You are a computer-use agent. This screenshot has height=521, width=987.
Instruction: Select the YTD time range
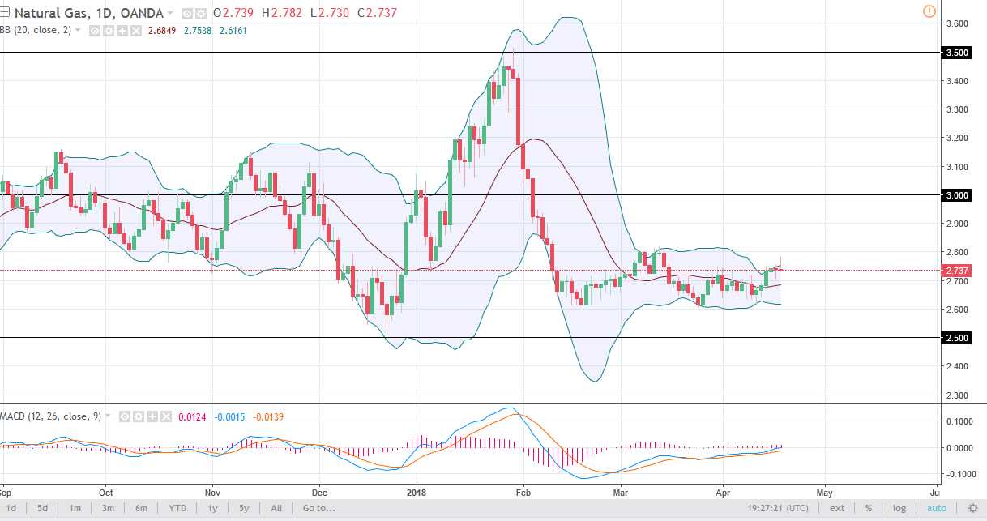pyautogui.click(x=177, y=508)
